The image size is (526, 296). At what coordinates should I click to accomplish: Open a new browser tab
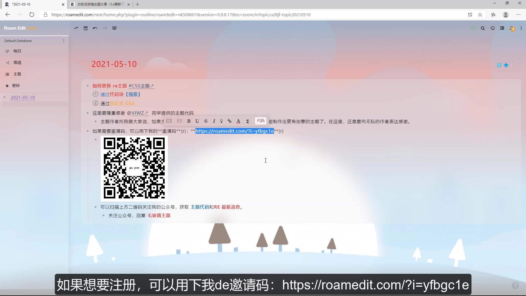[x=138, y=4]
